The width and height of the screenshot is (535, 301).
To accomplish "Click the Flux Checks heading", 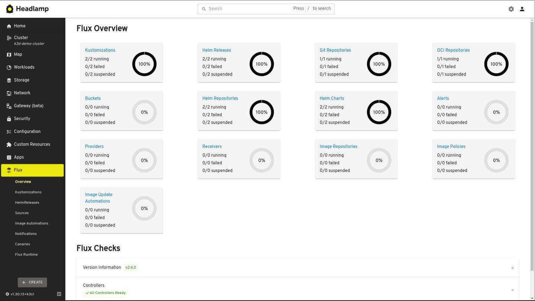I will click(98, 248).
